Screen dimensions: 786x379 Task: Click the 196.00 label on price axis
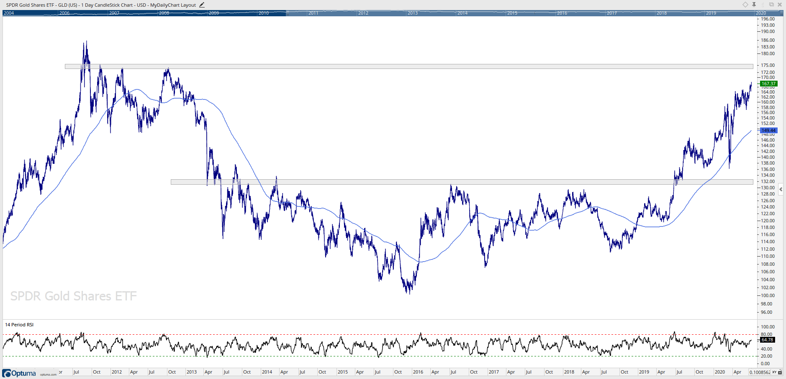coord(768,19)
